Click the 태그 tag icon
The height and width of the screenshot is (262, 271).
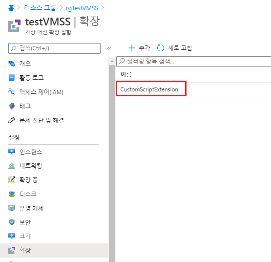click(x=12, y=106)
